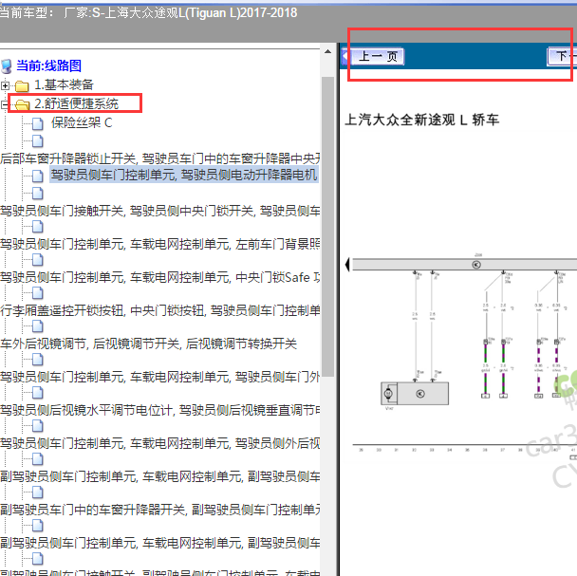The image size is (577, 576).
Task: Open 车外后视镜调节, 后视镜调节开关 entry
Action: pos(148,344)
